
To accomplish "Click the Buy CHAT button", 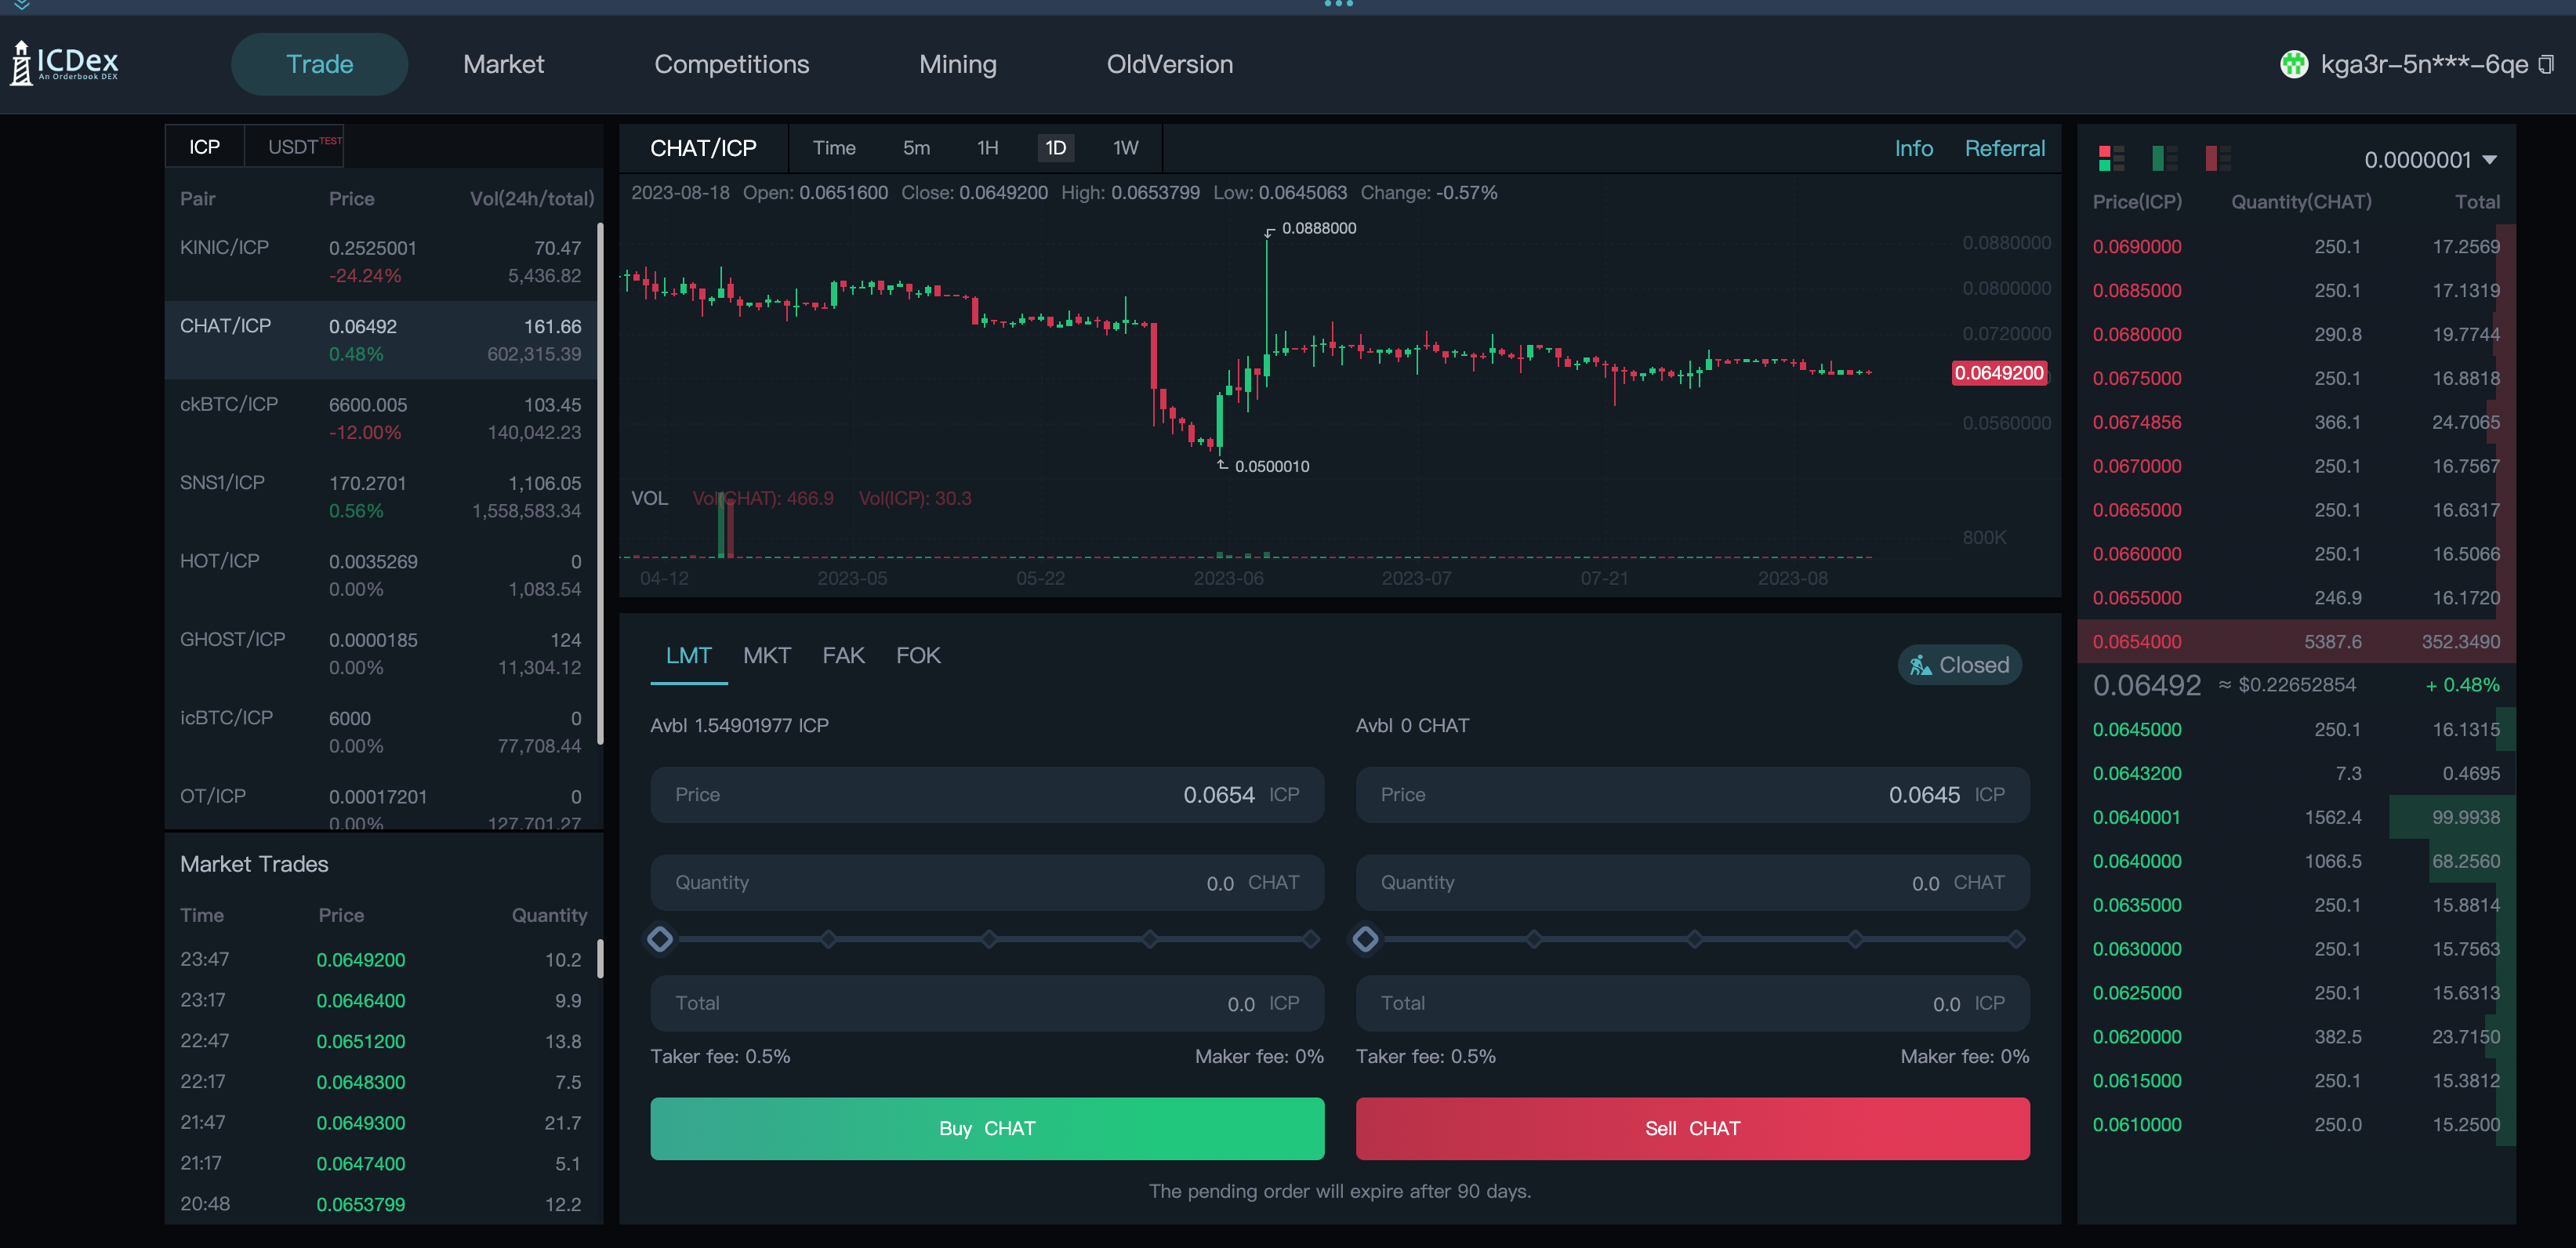I will point(986,1128).
